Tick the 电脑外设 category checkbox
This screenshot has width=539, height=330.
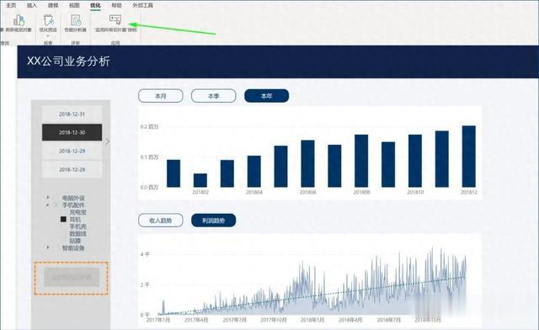[x=56, y=198]
